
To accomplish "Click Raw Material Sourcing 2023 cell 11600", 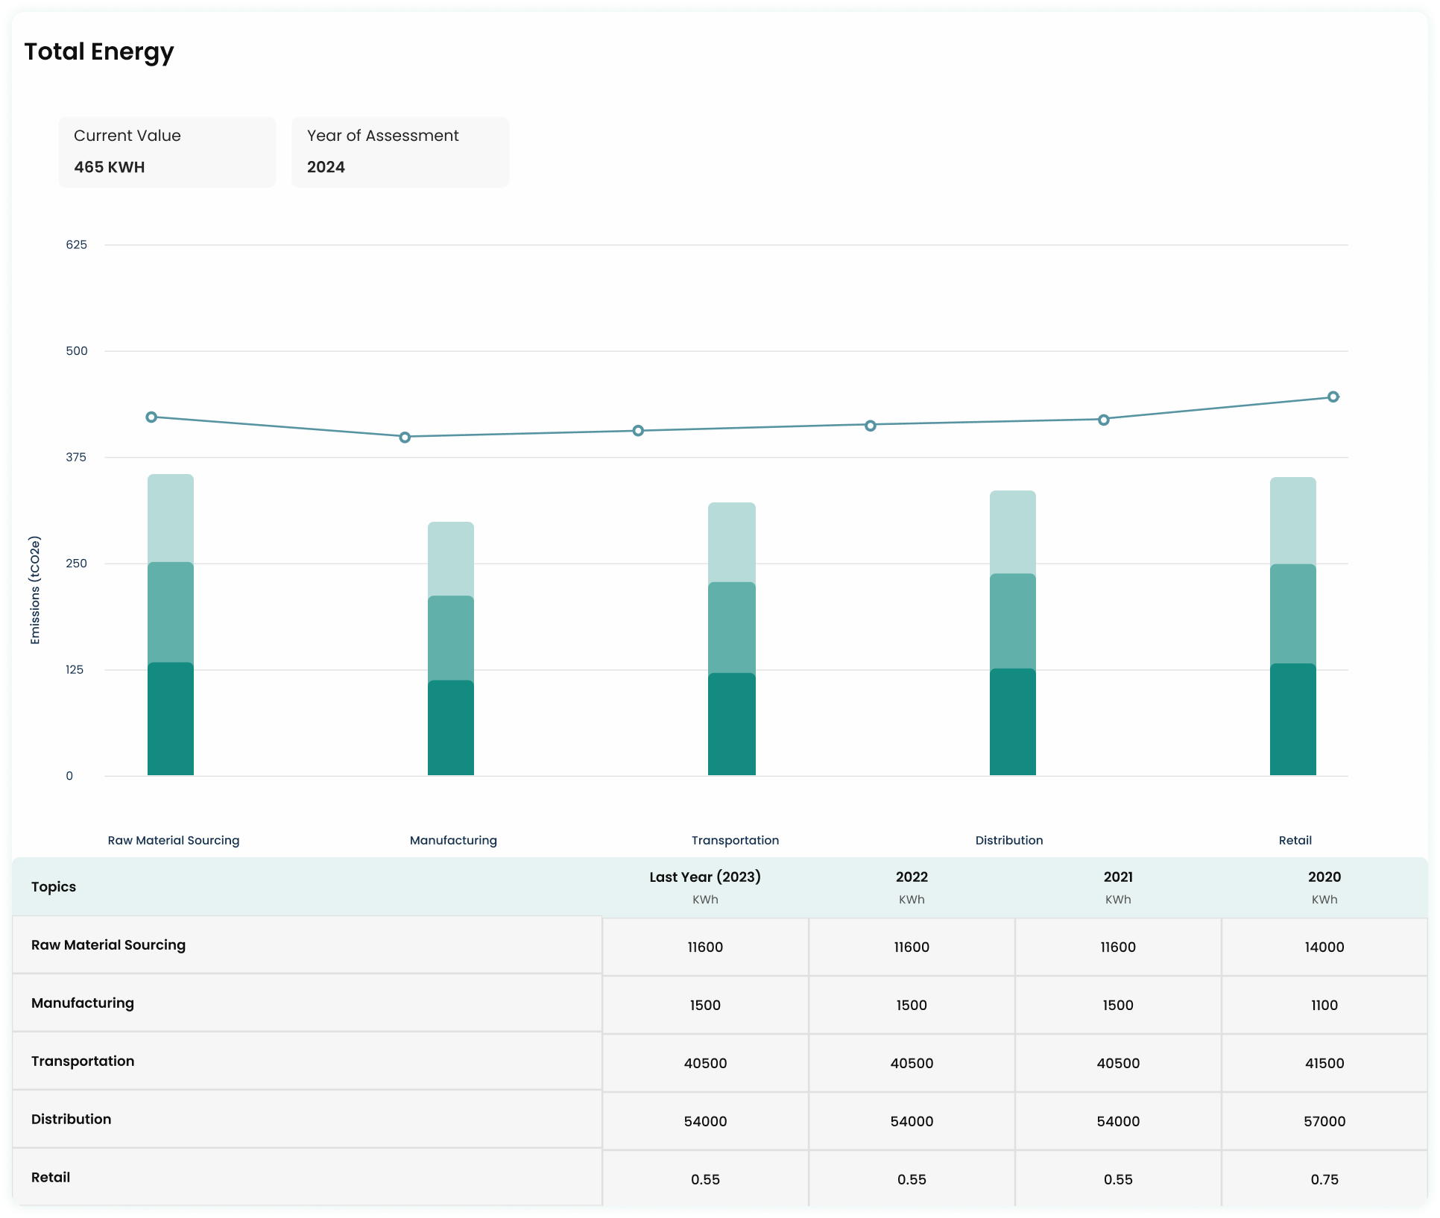I will pyautogui.click(x=705, y=947).
